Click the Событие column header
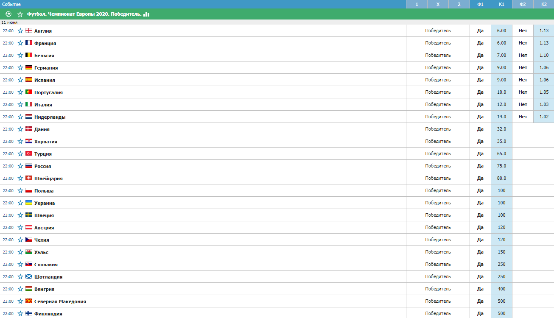Screen dimensions: 554x318 coord(11,4)
